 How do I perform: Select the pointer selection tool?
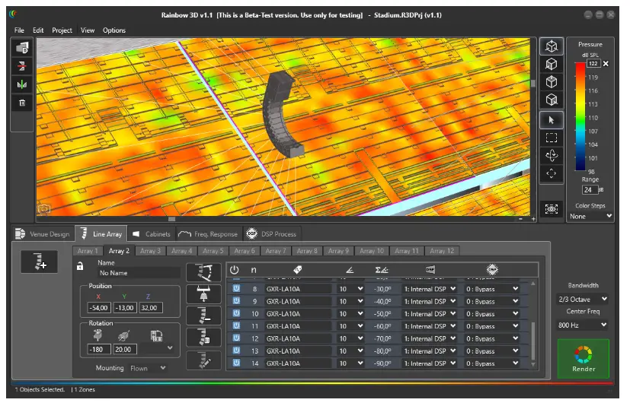point(552,119)
